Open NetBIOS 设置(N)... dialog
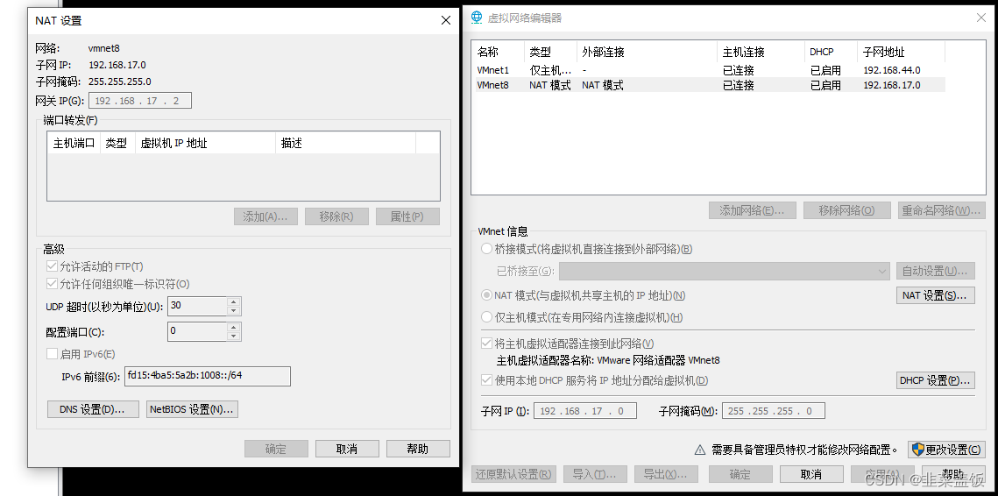Screen dimensions: 998x496 192,409
